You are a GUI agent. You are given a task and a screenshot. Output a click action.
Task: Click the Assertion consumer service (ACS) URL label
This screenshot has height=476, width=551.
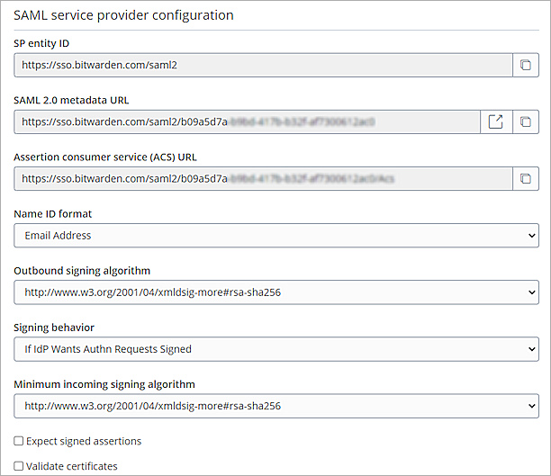pyautogui.click(x=105, y=157)
